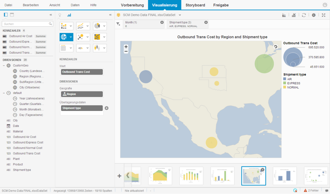Viewport: 330px width, 194px height.
Task: Collapse the default time hierarchy
Action: (x=4, y=93)
